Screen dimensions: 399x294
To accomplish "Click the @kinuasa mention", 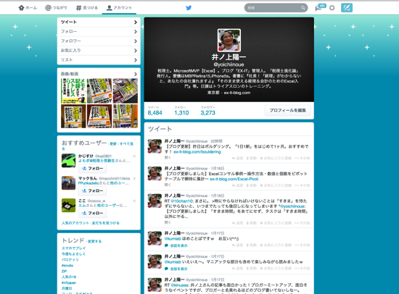I will click(180, 285).
